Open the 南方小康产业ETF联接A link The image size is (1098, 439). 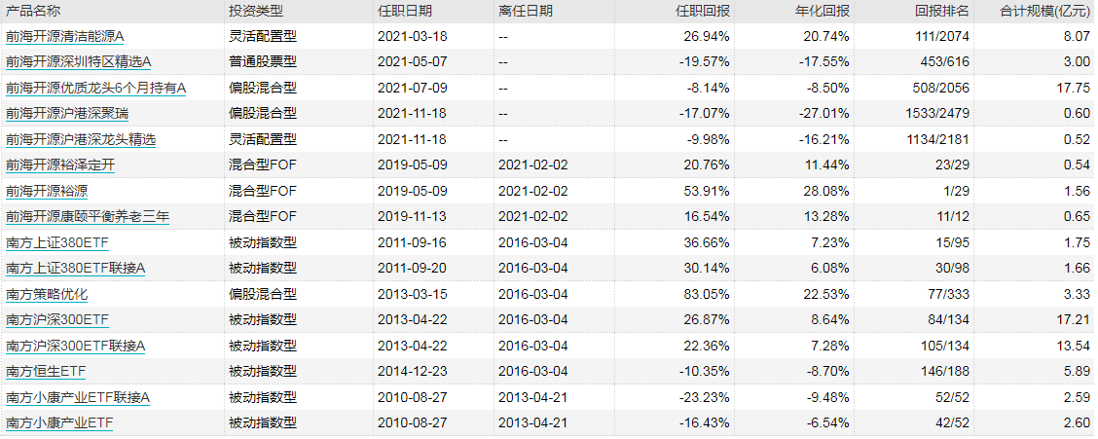[77, 397]
